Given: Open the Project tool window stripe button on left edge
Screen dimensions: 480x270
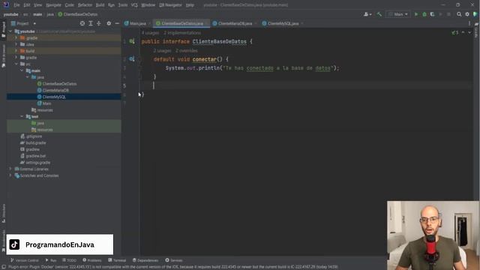Looking at the screenshot, I should point(3,30).
